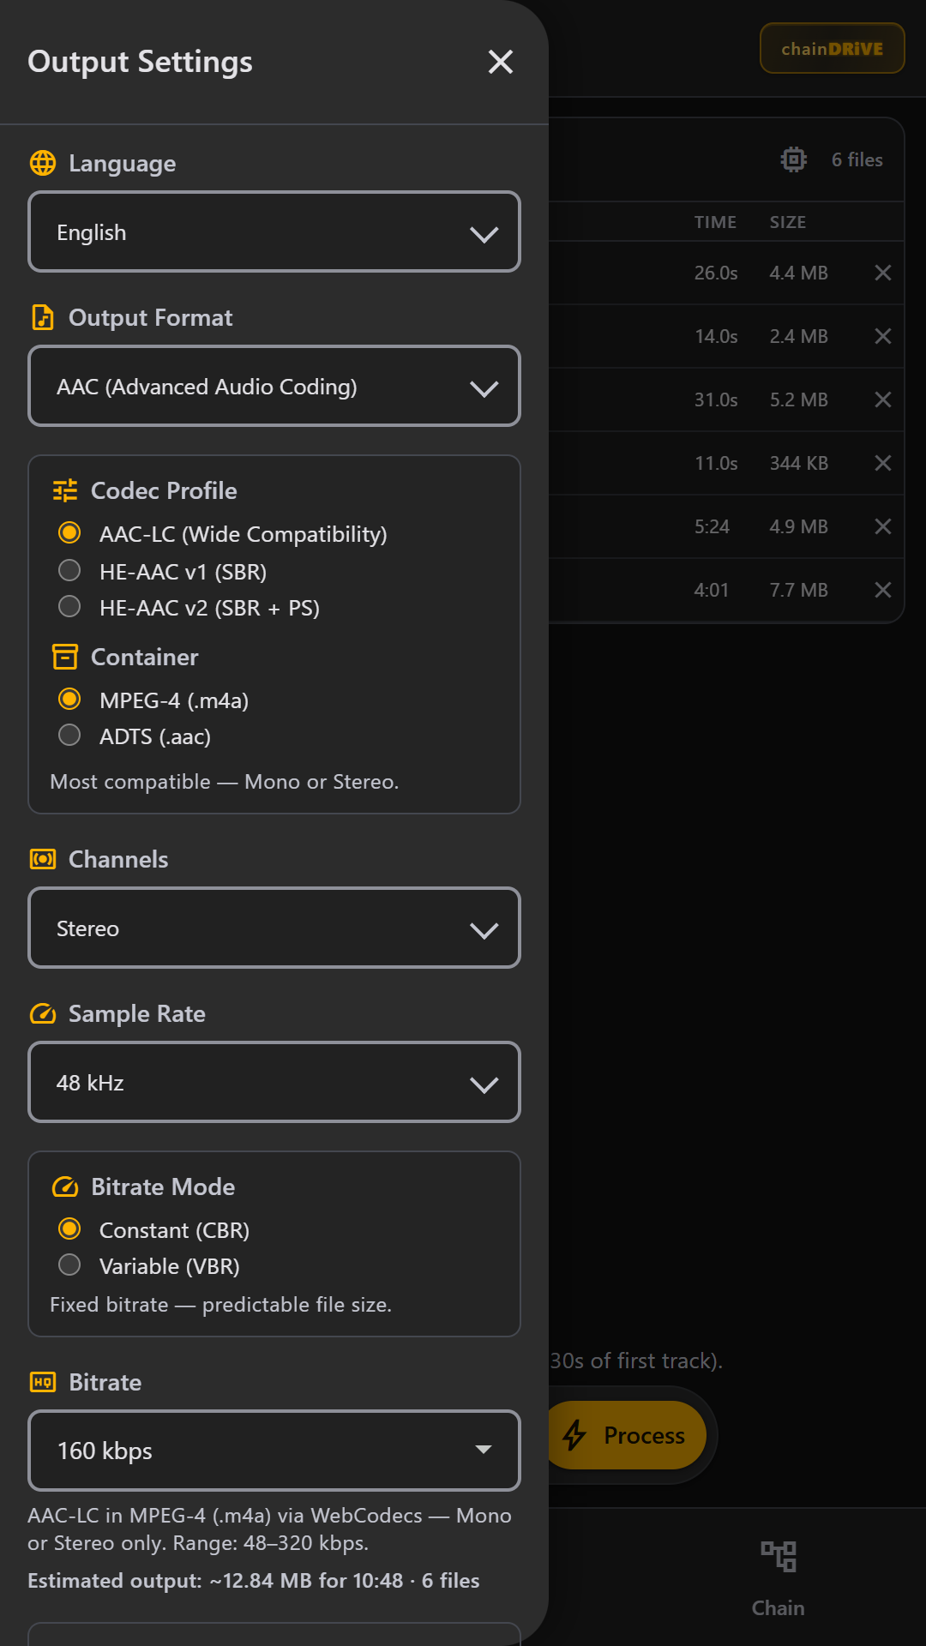Click the Language dropdown chevron arrow
Viewport: 926px width, 1646px height.
pos(484,235)
